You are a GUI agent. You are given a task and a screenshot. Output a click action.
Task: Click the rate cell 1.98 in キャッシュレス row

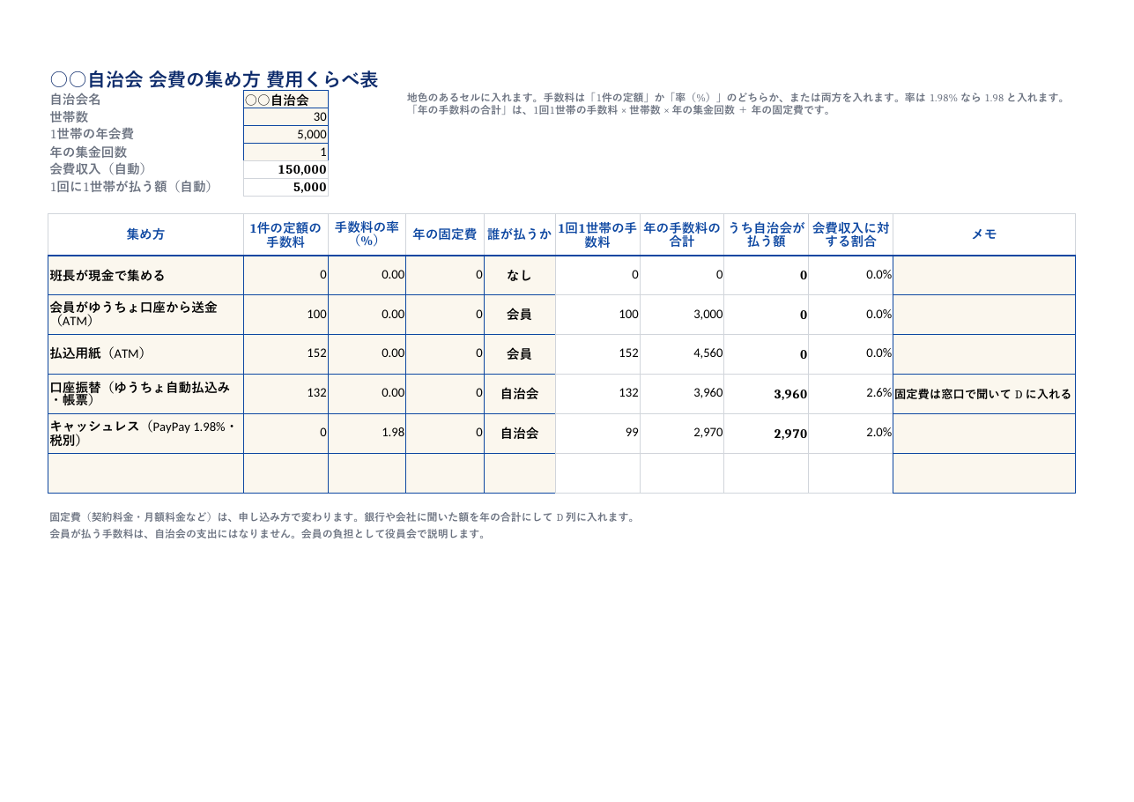(x=367, y=434)
